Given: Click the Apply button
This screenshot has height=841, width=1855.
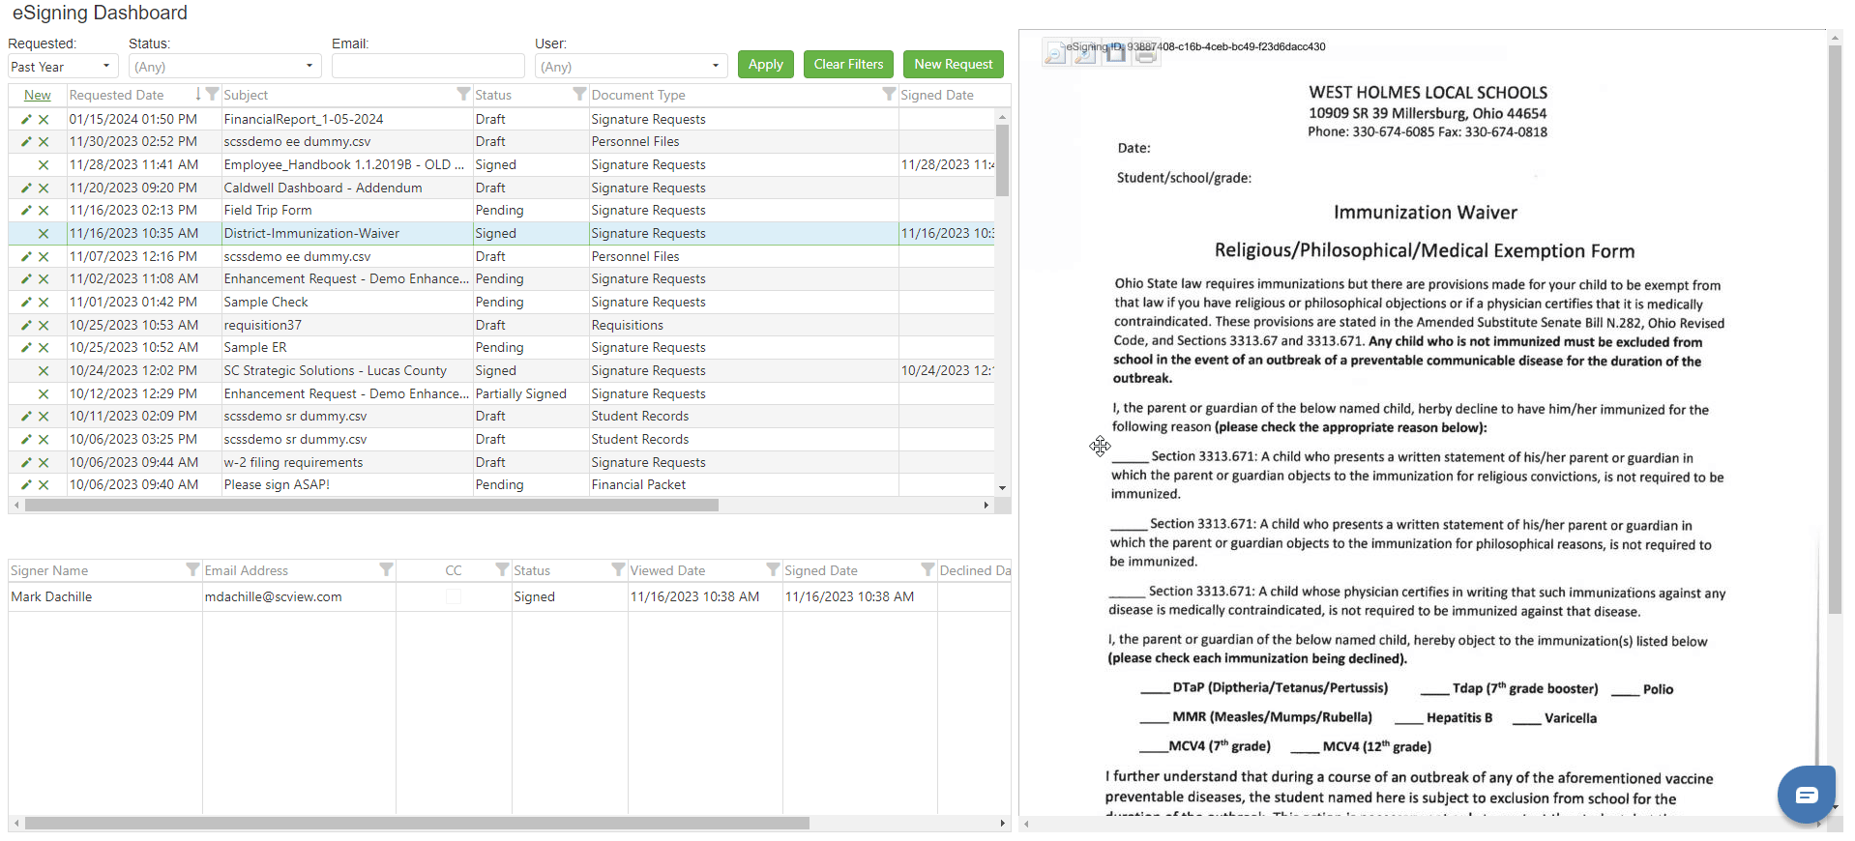Looking at the screenshot, I should pos(766,64).
